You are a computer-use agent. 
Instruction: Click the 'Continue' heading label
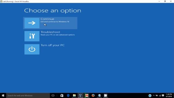(47, 19)
